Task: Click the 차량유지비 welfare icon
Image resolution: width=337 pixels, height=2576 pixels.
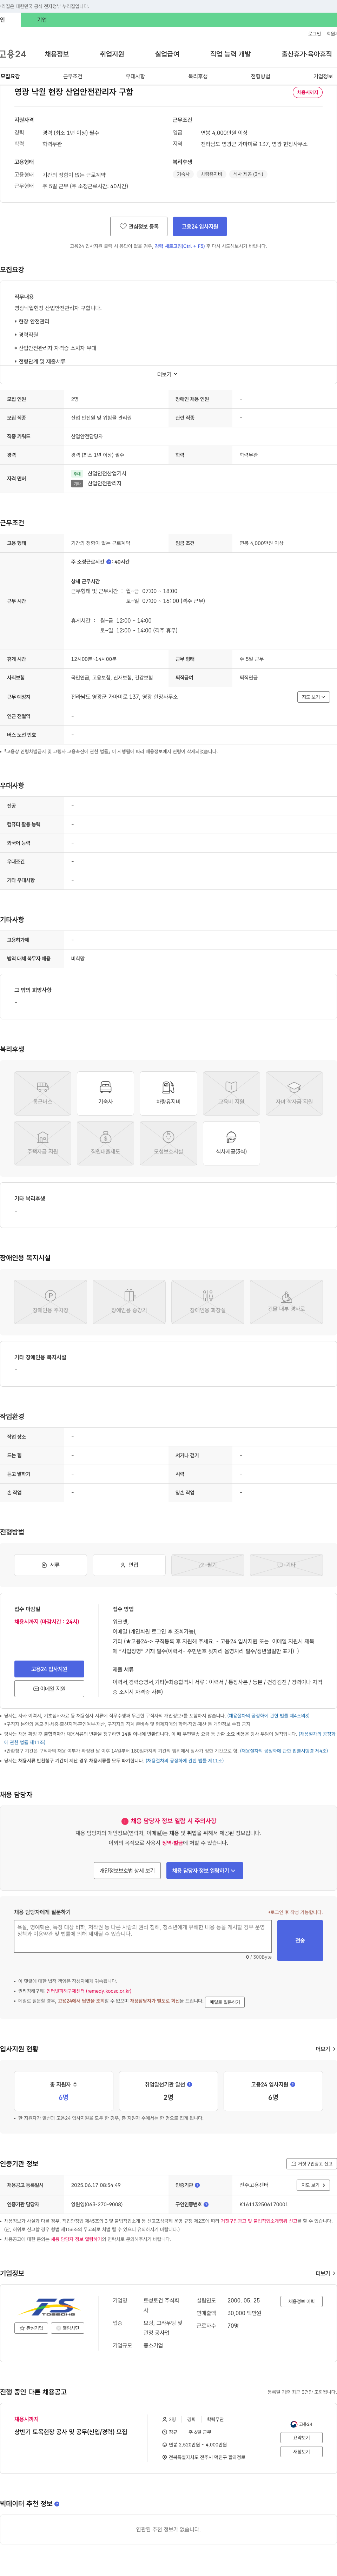Action: click(168, 1093)
